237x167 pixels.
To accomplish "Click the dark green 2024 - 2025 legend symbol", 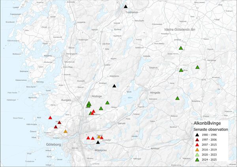I will pyautogui.click(x=197, y=160).
